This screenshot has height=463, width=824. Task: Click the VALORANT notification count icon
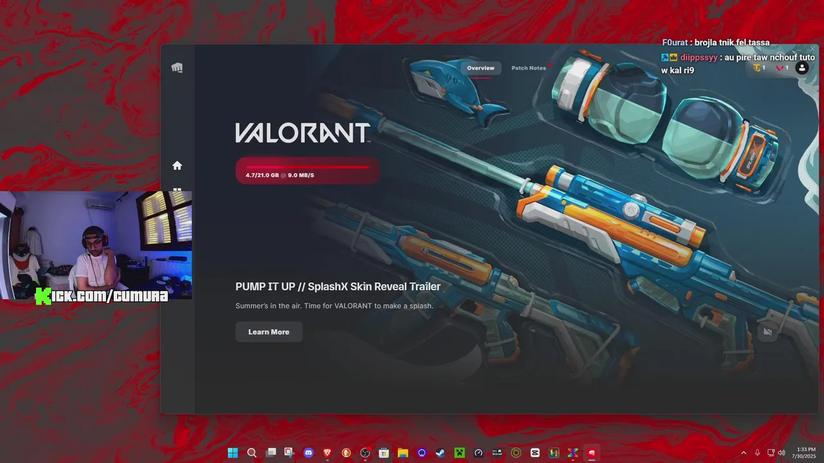click(782, 68)
